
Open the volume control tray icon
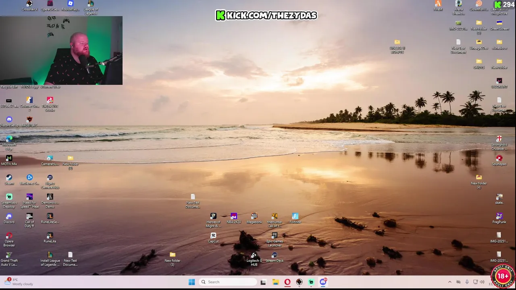pos(482,282)
